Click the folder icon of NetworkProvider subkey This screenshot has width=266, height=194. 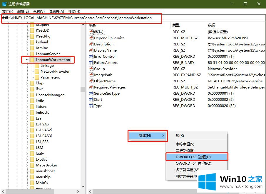(x=37, y=72)
